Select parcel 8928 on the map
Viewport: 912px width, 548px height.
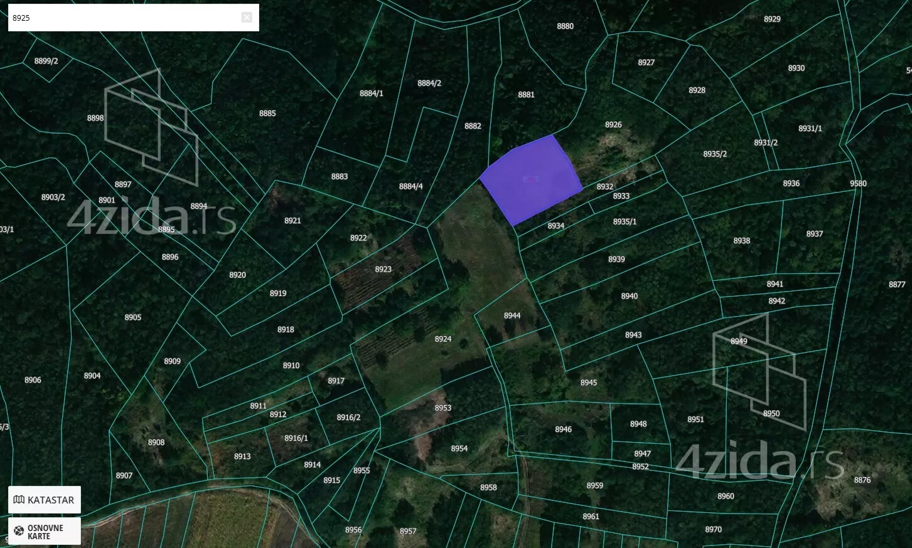click(x=697, y=90)
